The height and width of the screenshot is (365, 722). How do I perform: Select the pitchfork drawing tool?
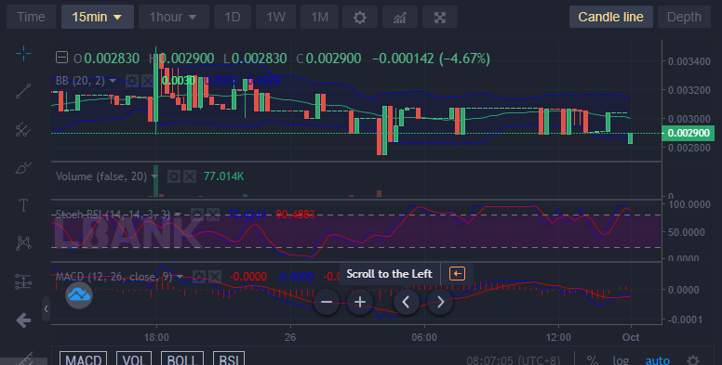point(23,129)
